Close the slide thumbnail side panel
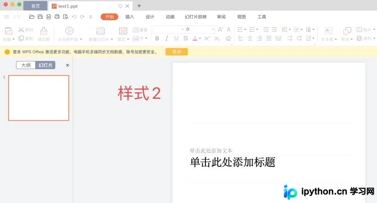 point(67,65)
